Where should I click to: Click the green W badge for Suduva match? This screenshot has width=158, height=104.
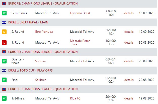click(x=4, y=61)
